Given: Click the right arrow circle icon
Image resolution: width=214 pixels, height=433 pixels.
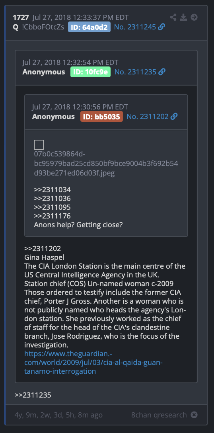Looking at the screenshot, I should coord(194,18).
